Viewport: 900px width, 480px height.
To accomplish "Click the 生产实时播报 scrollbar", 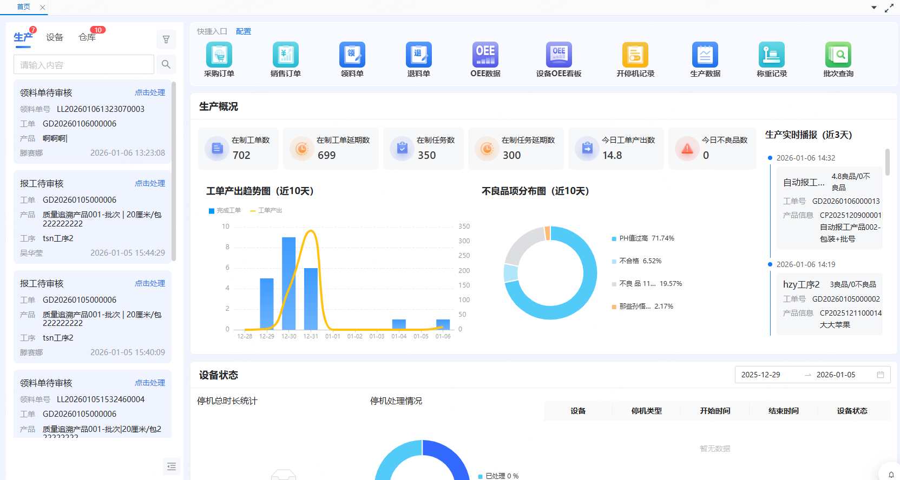I will (x=888, y=162).
